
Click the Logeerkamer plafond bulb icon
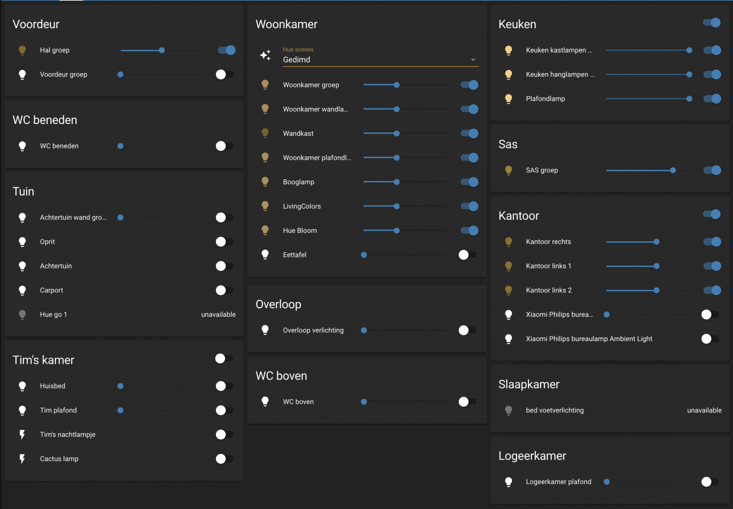(x=508, y=482)
